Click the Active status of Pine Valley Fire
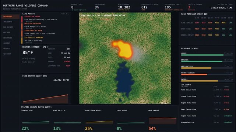Screen dimensions: 236x132 (x=226, y=90)
